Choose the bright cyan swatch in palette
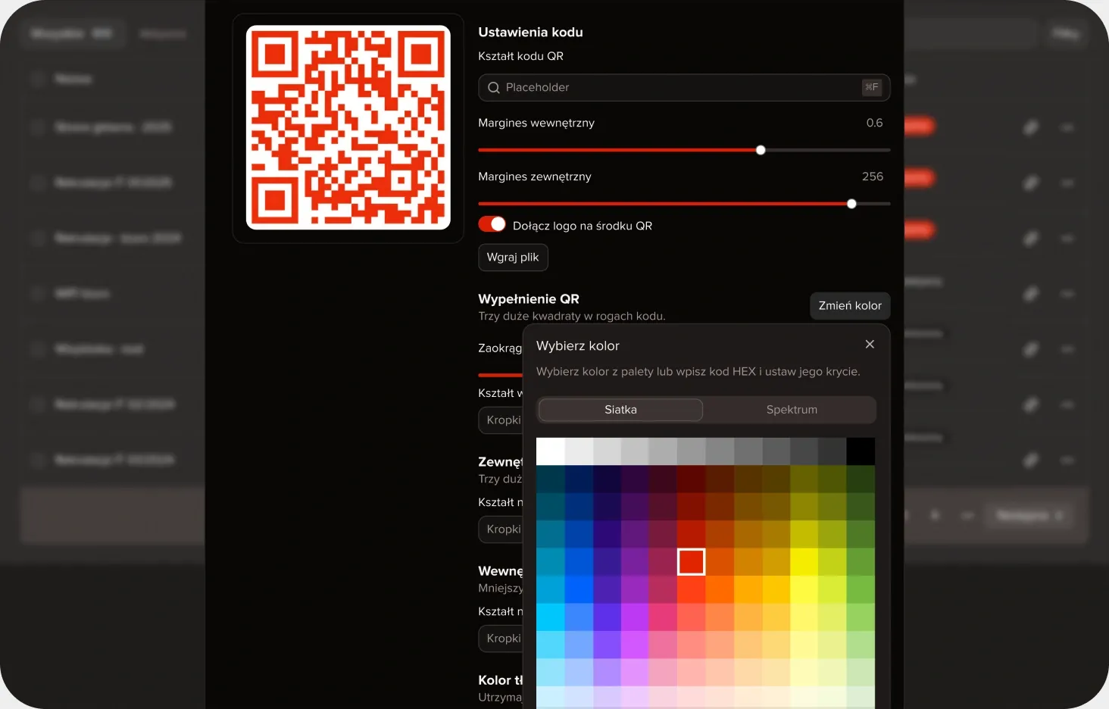Screen dimensions: 1109x709 (x=551, y=617)
